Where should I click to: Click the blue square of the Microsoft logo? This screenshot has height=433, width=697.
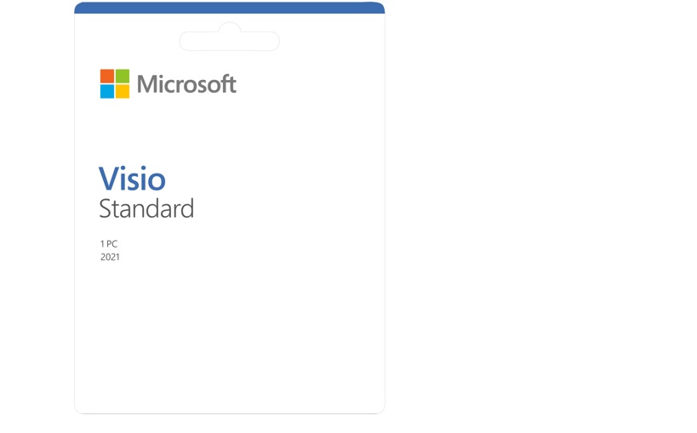[x=107, y=92]
